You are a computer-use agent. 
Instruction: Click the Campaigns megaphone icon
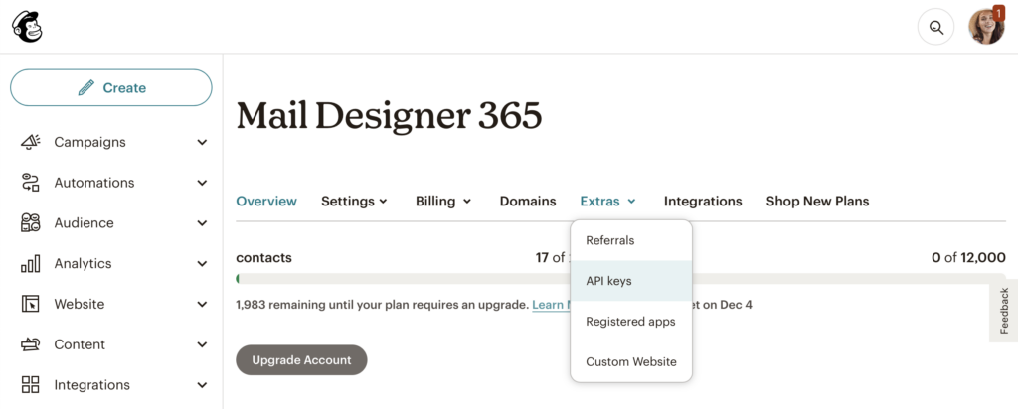(31, 142)
